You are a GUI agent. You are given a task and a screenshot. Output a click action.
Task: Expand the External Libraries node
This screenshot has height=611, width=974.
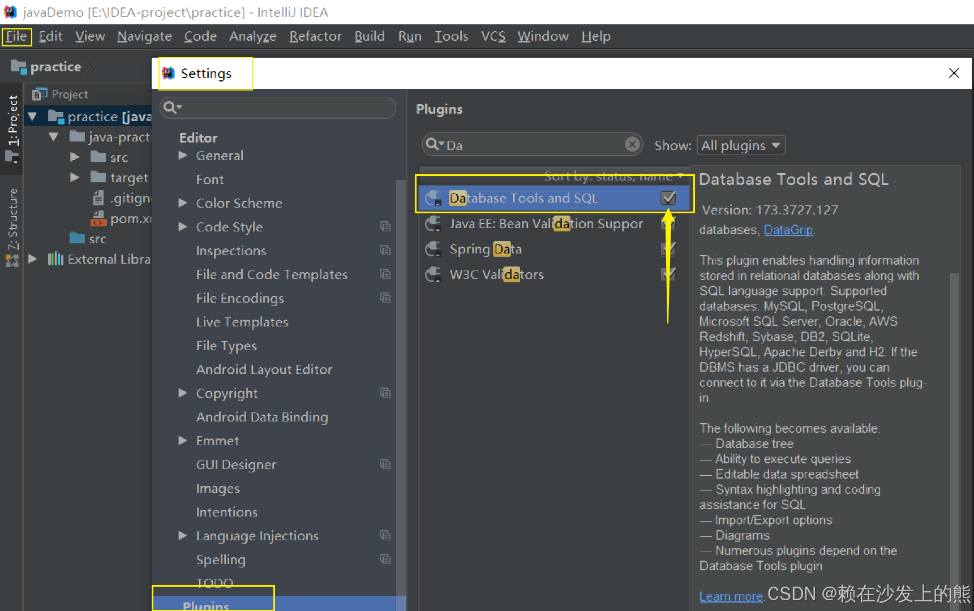[33, 259]
